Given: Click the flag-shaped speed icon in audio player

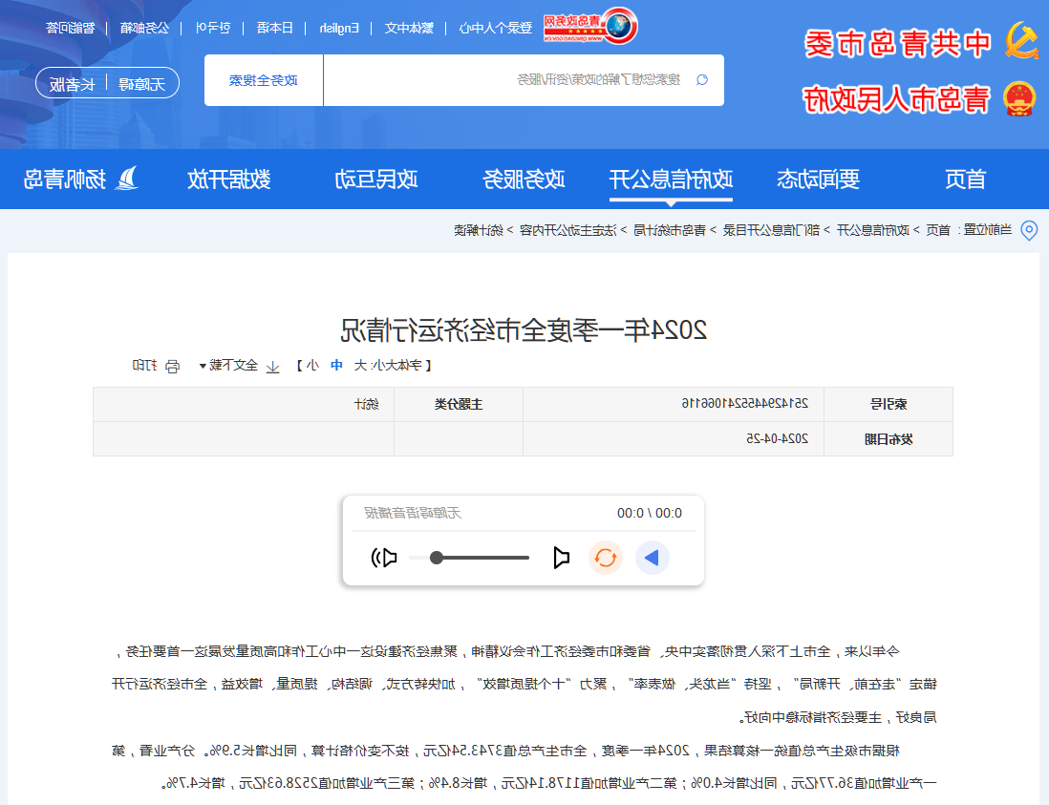Looking at the screenshot, I should 562,558.
